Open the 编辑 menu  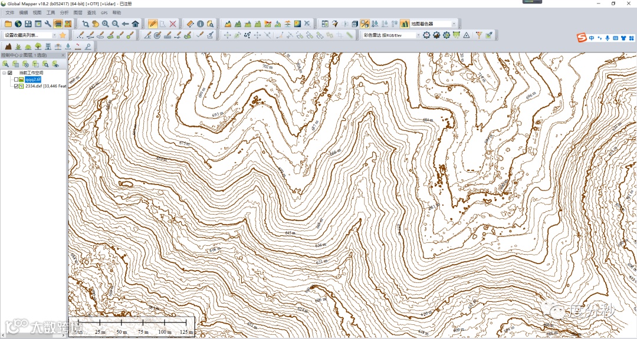pos(24,12)
